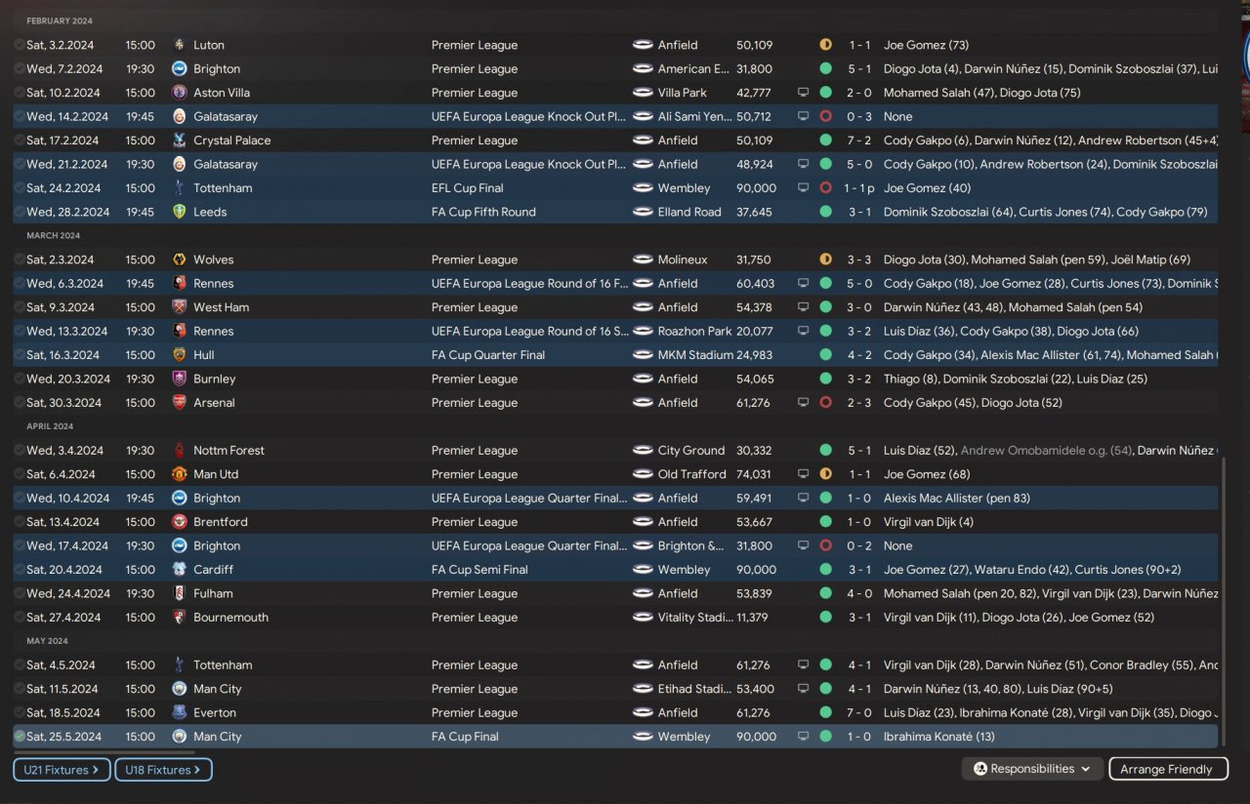
Task: Click the vertical scrollbar of the fixtures list
Action: click(1223, 602)
